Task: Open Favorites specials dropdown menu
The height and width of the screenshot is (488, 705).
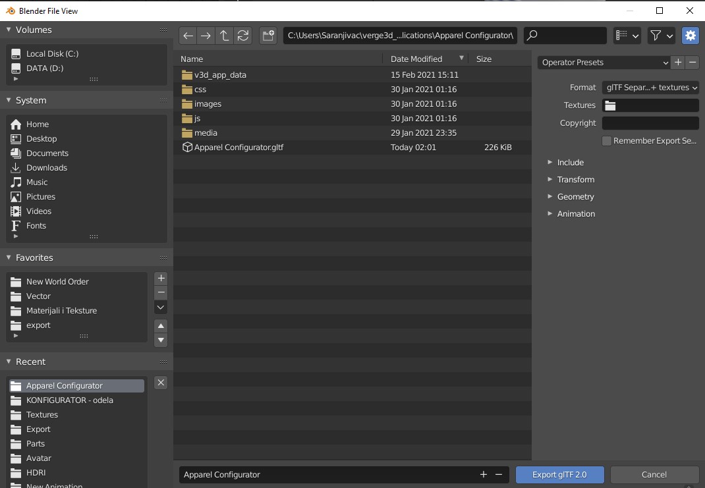Action: click(161, 308)
